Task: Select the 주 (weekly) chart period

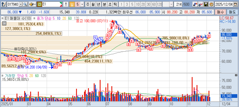Action: [x=88, y=4]
